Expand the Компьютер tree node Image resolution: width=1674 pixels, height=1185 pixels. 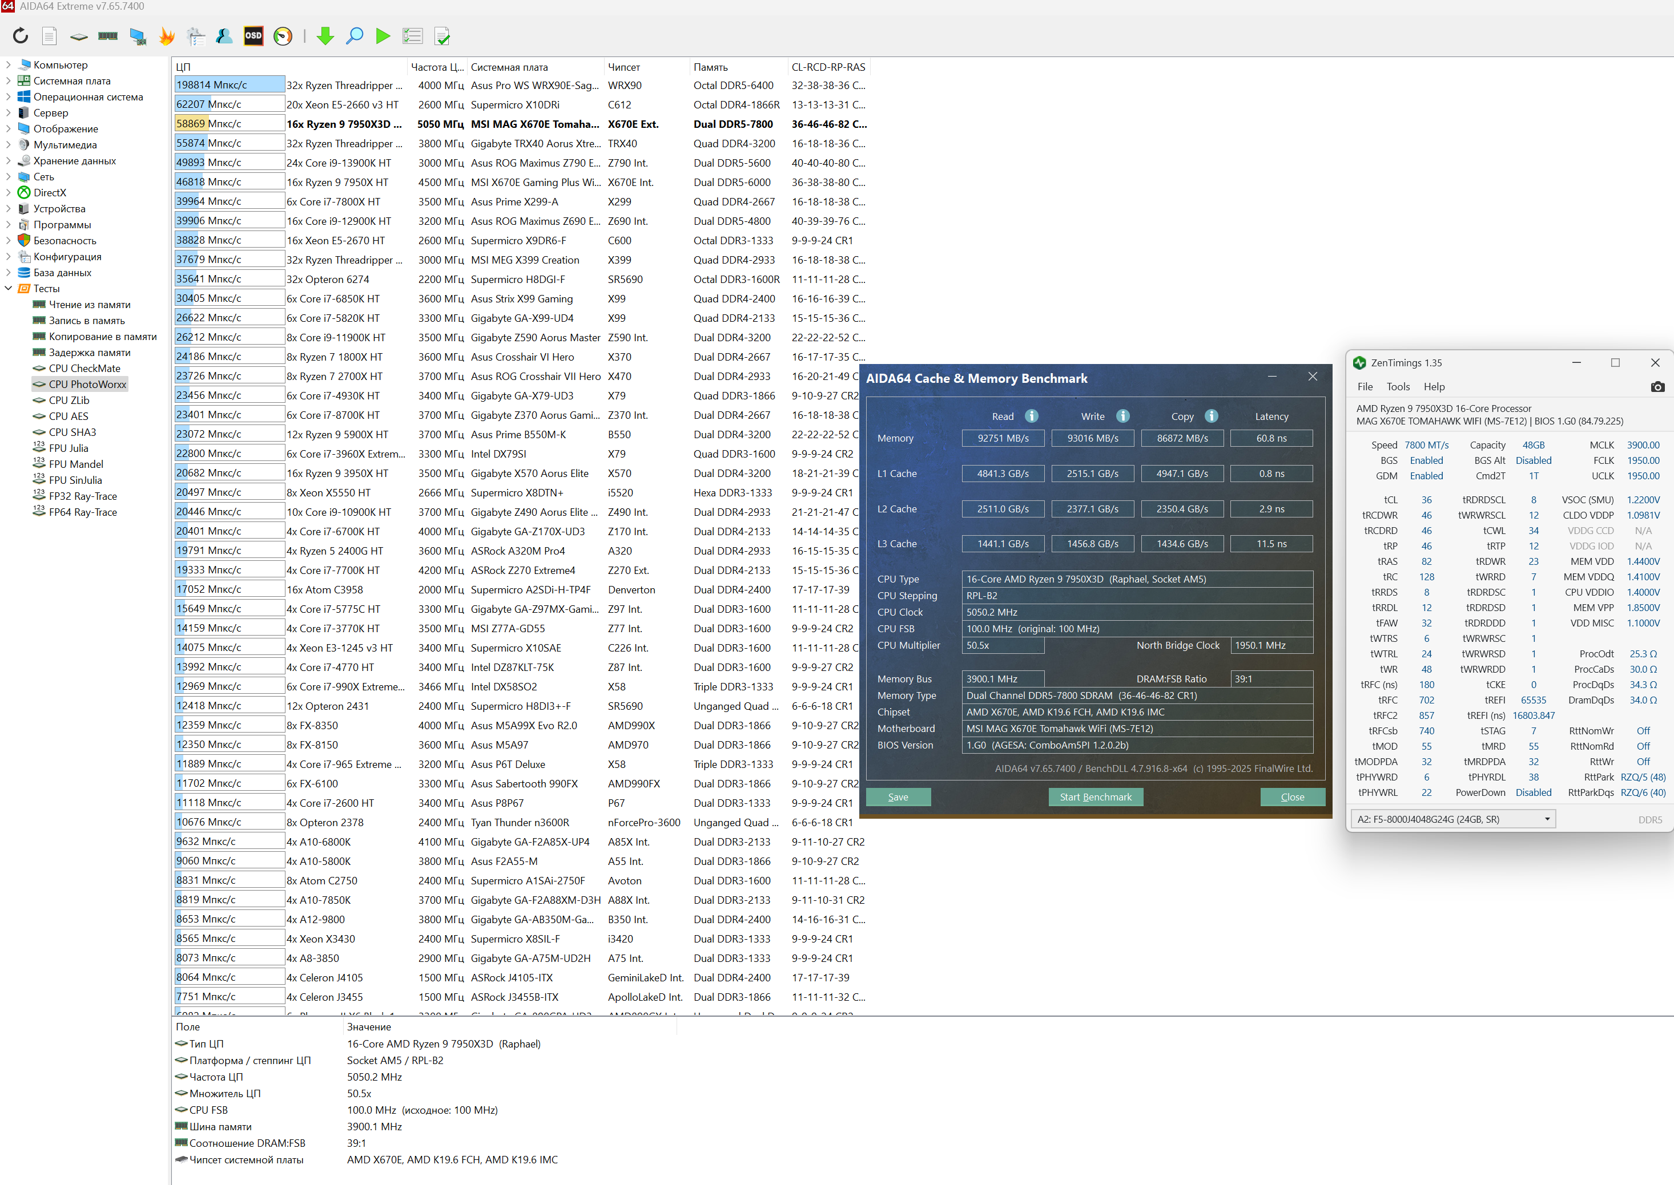click(9, 65)
